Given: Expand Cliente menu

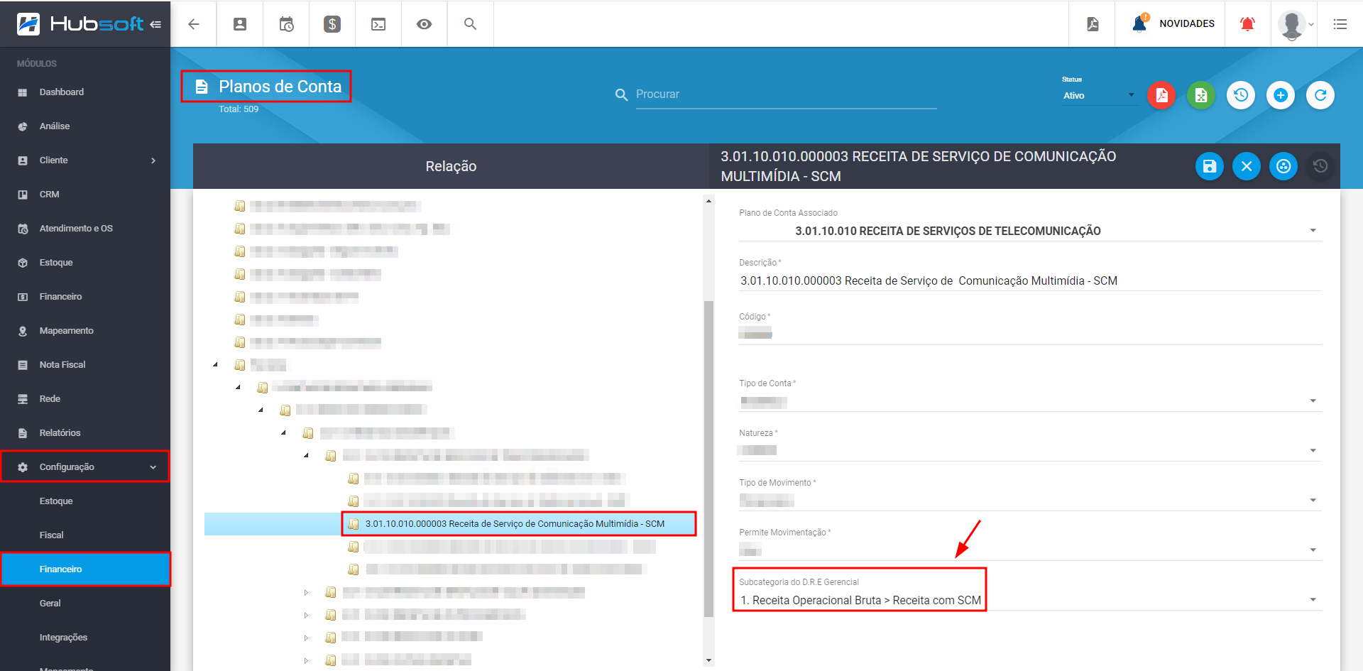Looking at the screenshot, I should point(85,160).
